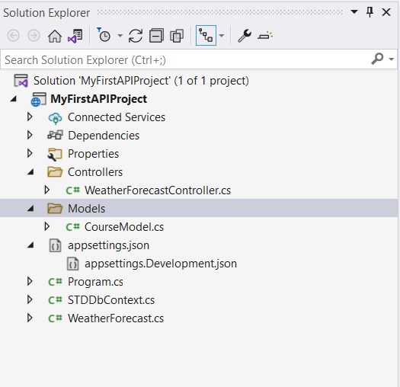The height and width of the screenshot is (387, 400).
Task: Expand the Dependencies node
Action: (x=30, y=135)
